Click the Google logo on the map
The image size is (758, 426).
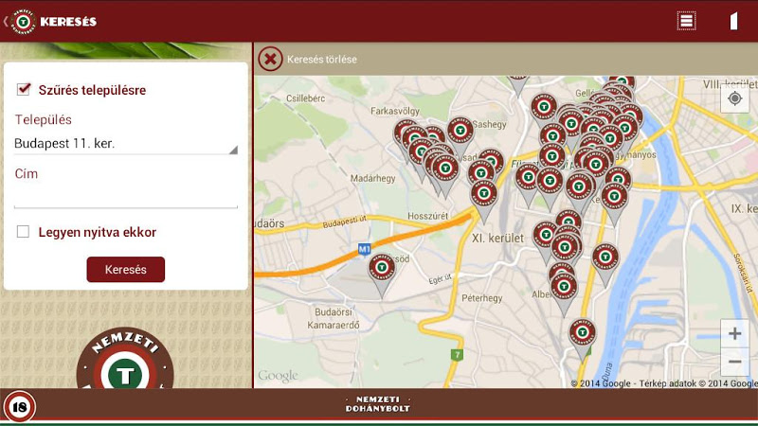[278, 376]
